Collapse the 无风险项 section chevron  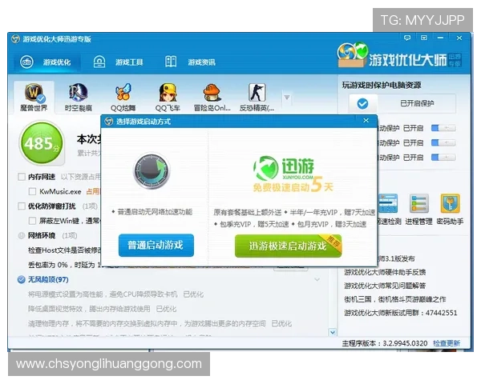tap(317, 279)
